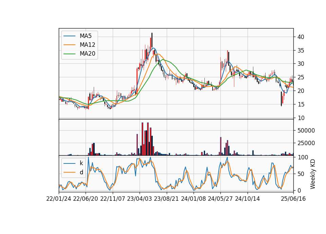Image resolution: width=326 pixels, height=234 pixels.
Task: Click the 24/10/14 date axis label
Action: pos(248,199)
